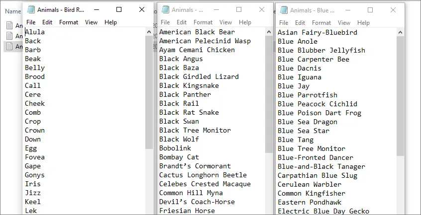Click scroll-up arrow in Blue window
This screenshot has height=215, width=421.
(x=400, y=33)
